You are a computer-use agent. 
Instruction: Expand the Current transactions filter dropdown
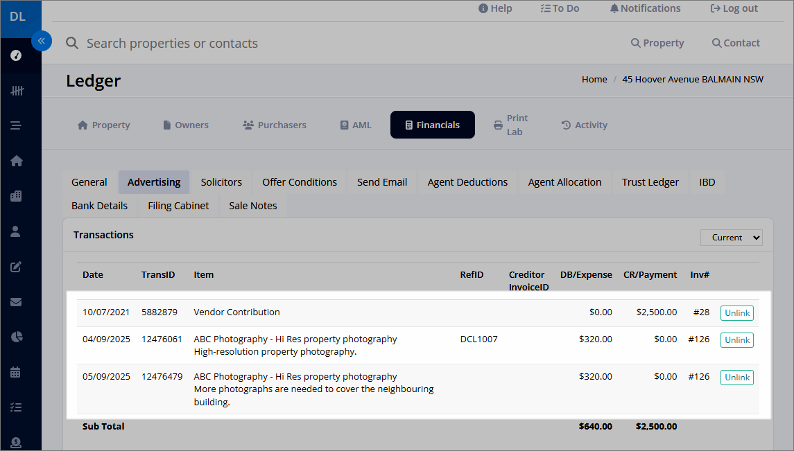click(x=731, y=238)
